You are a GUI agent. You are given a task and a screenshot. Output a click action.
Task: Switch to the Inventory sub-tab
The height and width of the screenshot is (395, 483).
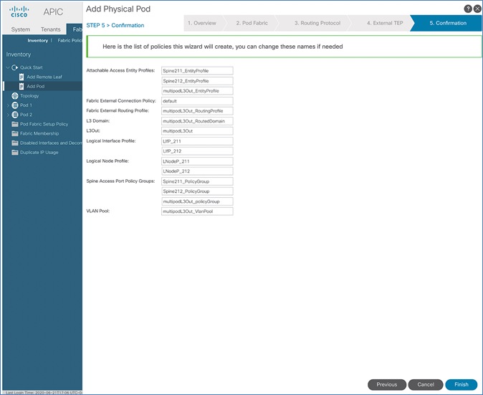pos(37,40)
